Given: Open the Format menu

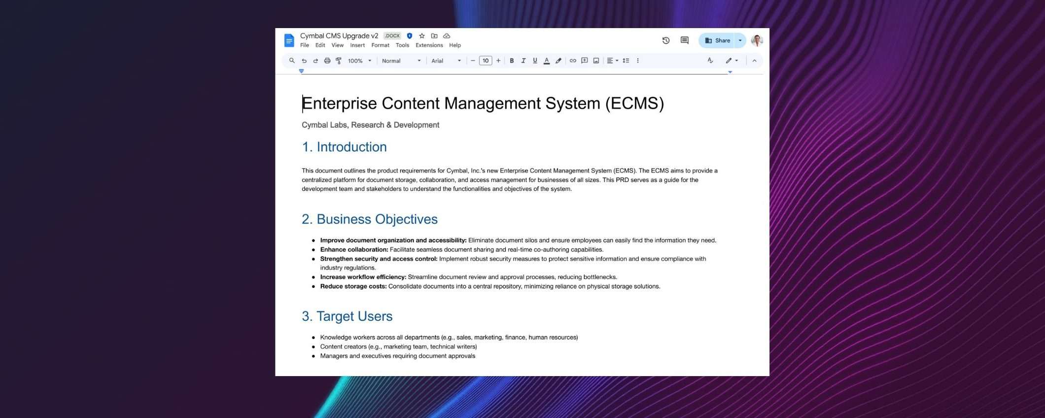Looking at the screenshot, I should tap(380, 45).
